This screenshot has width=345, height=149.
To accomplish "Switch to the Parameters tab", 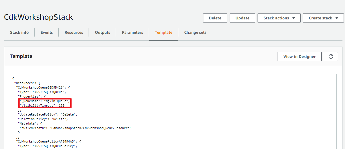I will coord(132,32).
